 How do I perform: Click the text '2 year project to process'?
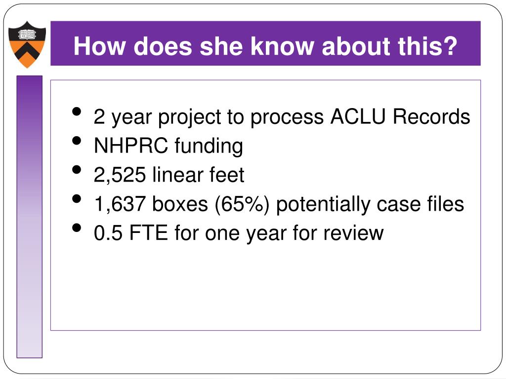point(209,117)
